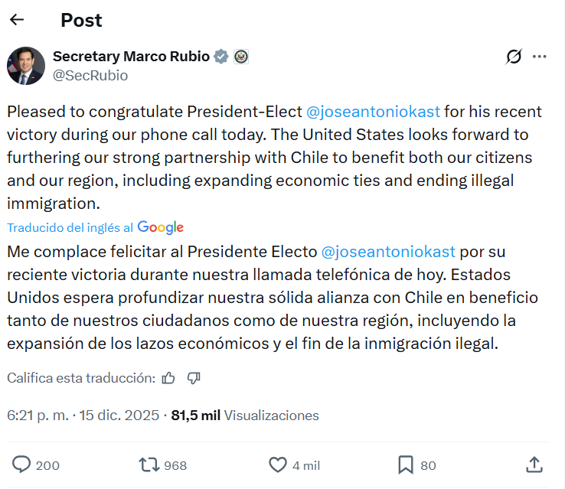
Task: Open the @SecRubio handle link
Action: coord(90,76)
